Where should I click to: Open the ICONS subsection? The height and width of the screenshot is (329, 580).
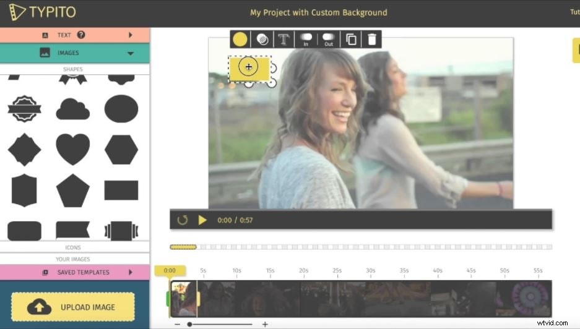click(x=73, y=247)
